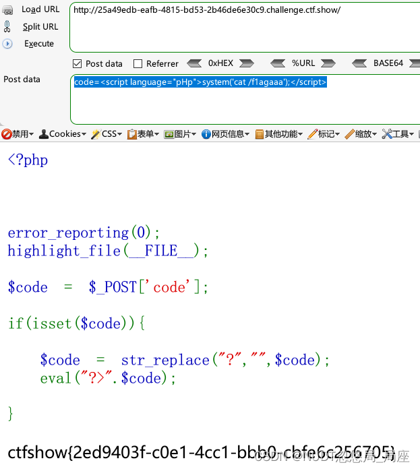Click the <?php opening tag
Image resolution: width=420 pixels, height=469 pixels.
pos(28,160)
